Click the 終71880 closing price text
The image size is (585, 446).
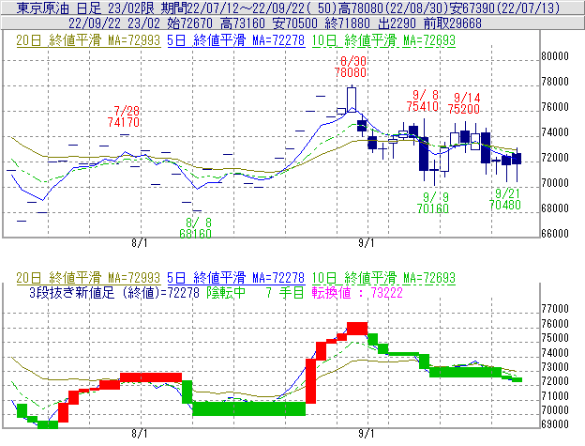pyautogui.click(x=347, y=23)
